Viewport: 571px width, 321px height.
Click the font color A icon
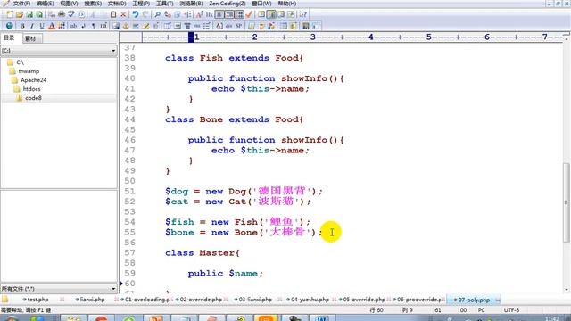click(x=52, y=26)
